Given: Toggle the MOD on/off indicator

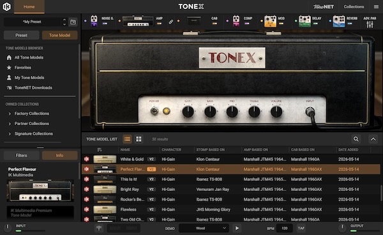Looking at the screenshot, I should click(x=281, y=24).
